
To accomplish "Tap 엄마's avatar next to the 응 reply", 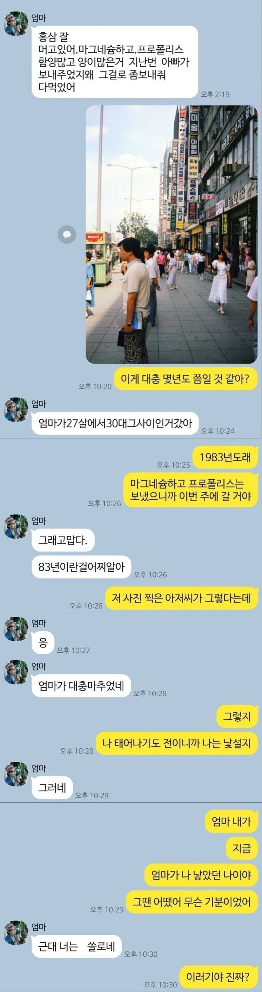I will [x=16, y=629].
